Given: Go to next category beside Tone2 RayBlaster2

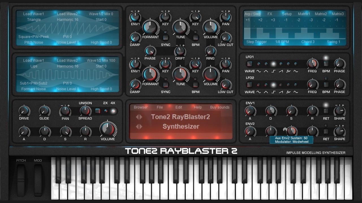Looking at the screenshot, I should (x=141, y=117).
